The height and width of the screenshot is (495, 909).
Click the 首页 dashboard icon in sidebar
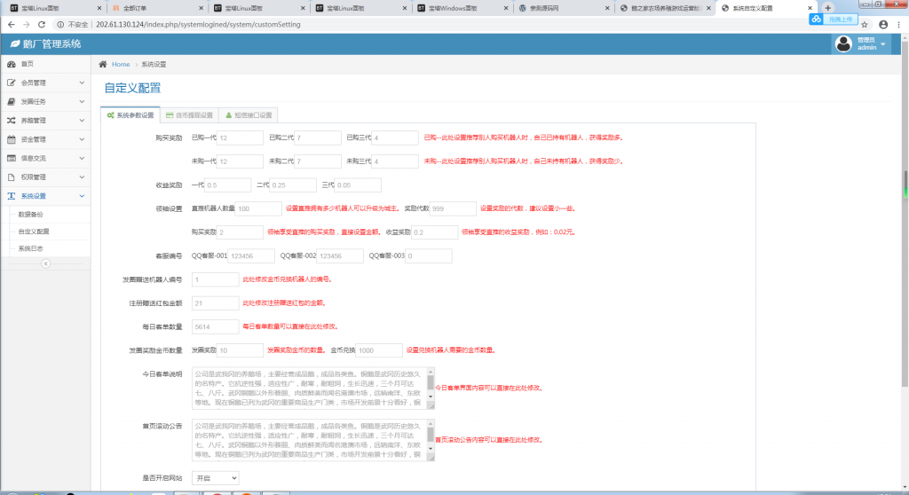click(x=11, y=64)
